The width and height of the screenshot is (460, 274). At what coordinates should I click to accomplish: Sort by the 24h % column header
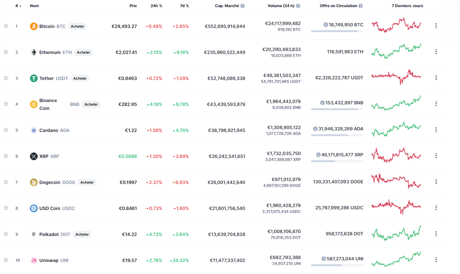click(x=156, y=6)
